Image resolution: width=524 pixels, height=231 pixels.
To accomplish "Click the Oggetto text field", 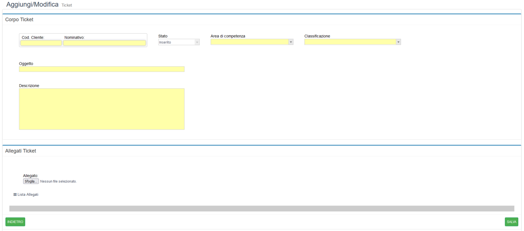I will [x=102, y=69].
